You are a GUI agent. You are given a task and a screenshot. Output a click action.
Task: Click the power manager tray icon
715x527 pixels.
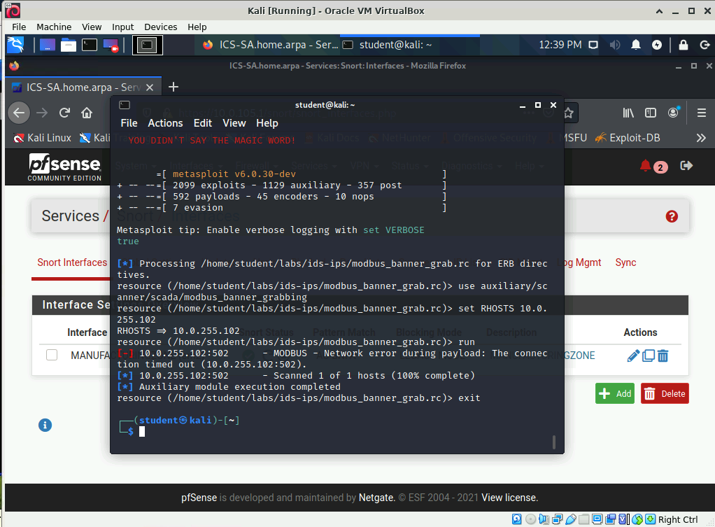(x=657, y=45)
